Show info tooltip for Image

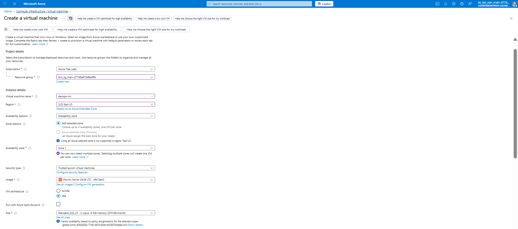[x=18, y=180]
